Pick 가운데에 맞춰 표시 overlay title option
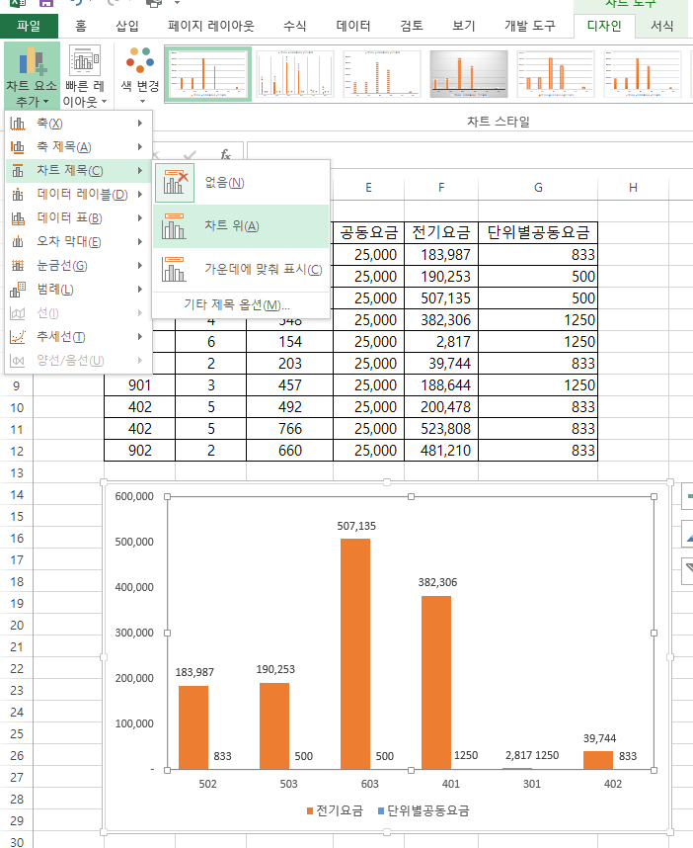 click(262, 270)
